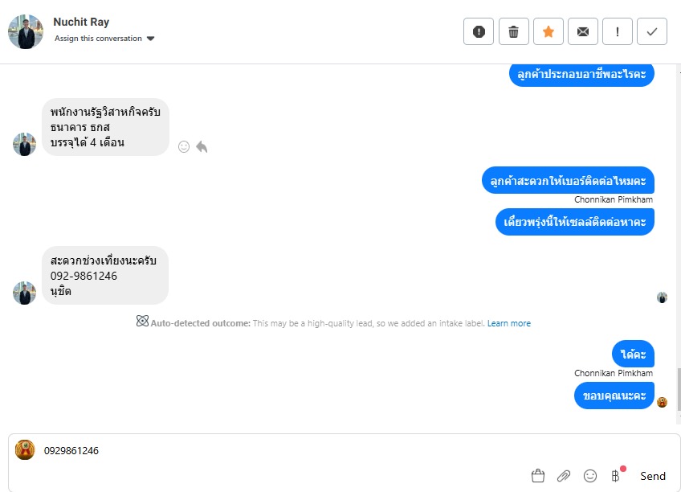Flag conversation with exclamation mark icon
681x492 pixels.
[x=618, y=31]
